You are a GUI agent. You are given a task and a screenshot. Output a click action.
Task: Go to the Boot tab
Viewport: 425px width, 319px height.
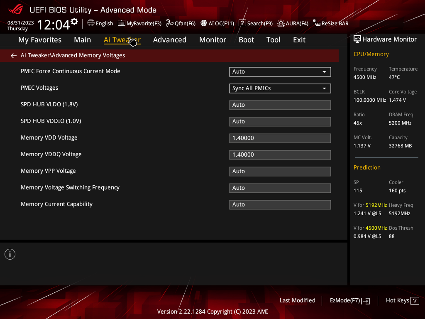[246, 40]
